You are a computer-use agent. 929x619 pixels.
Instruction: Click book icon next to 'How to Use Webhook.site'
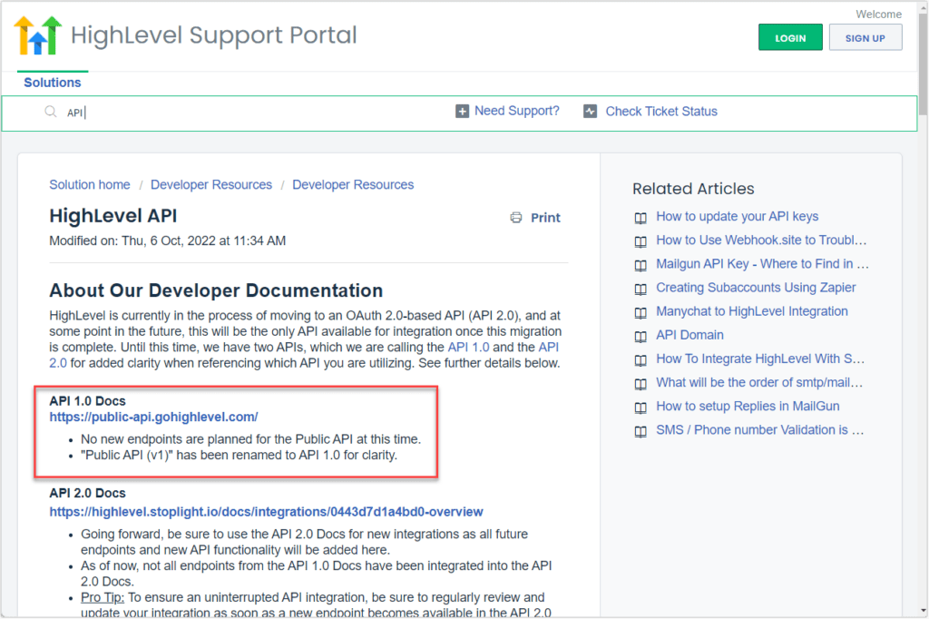click(641, 241)
